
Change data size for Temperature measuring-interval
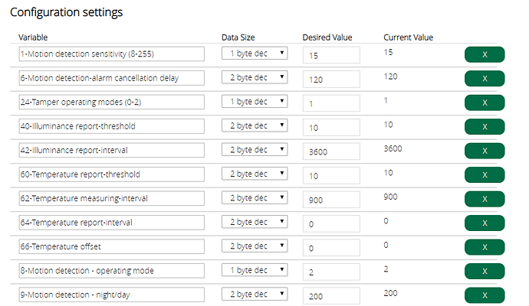click(255, 197)
